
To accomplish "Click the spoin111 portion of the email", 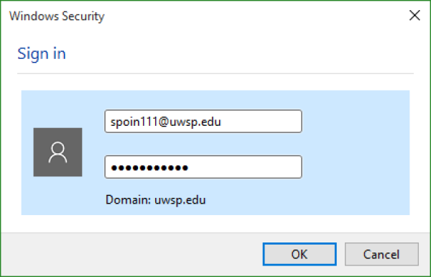I will coord(134,122).
